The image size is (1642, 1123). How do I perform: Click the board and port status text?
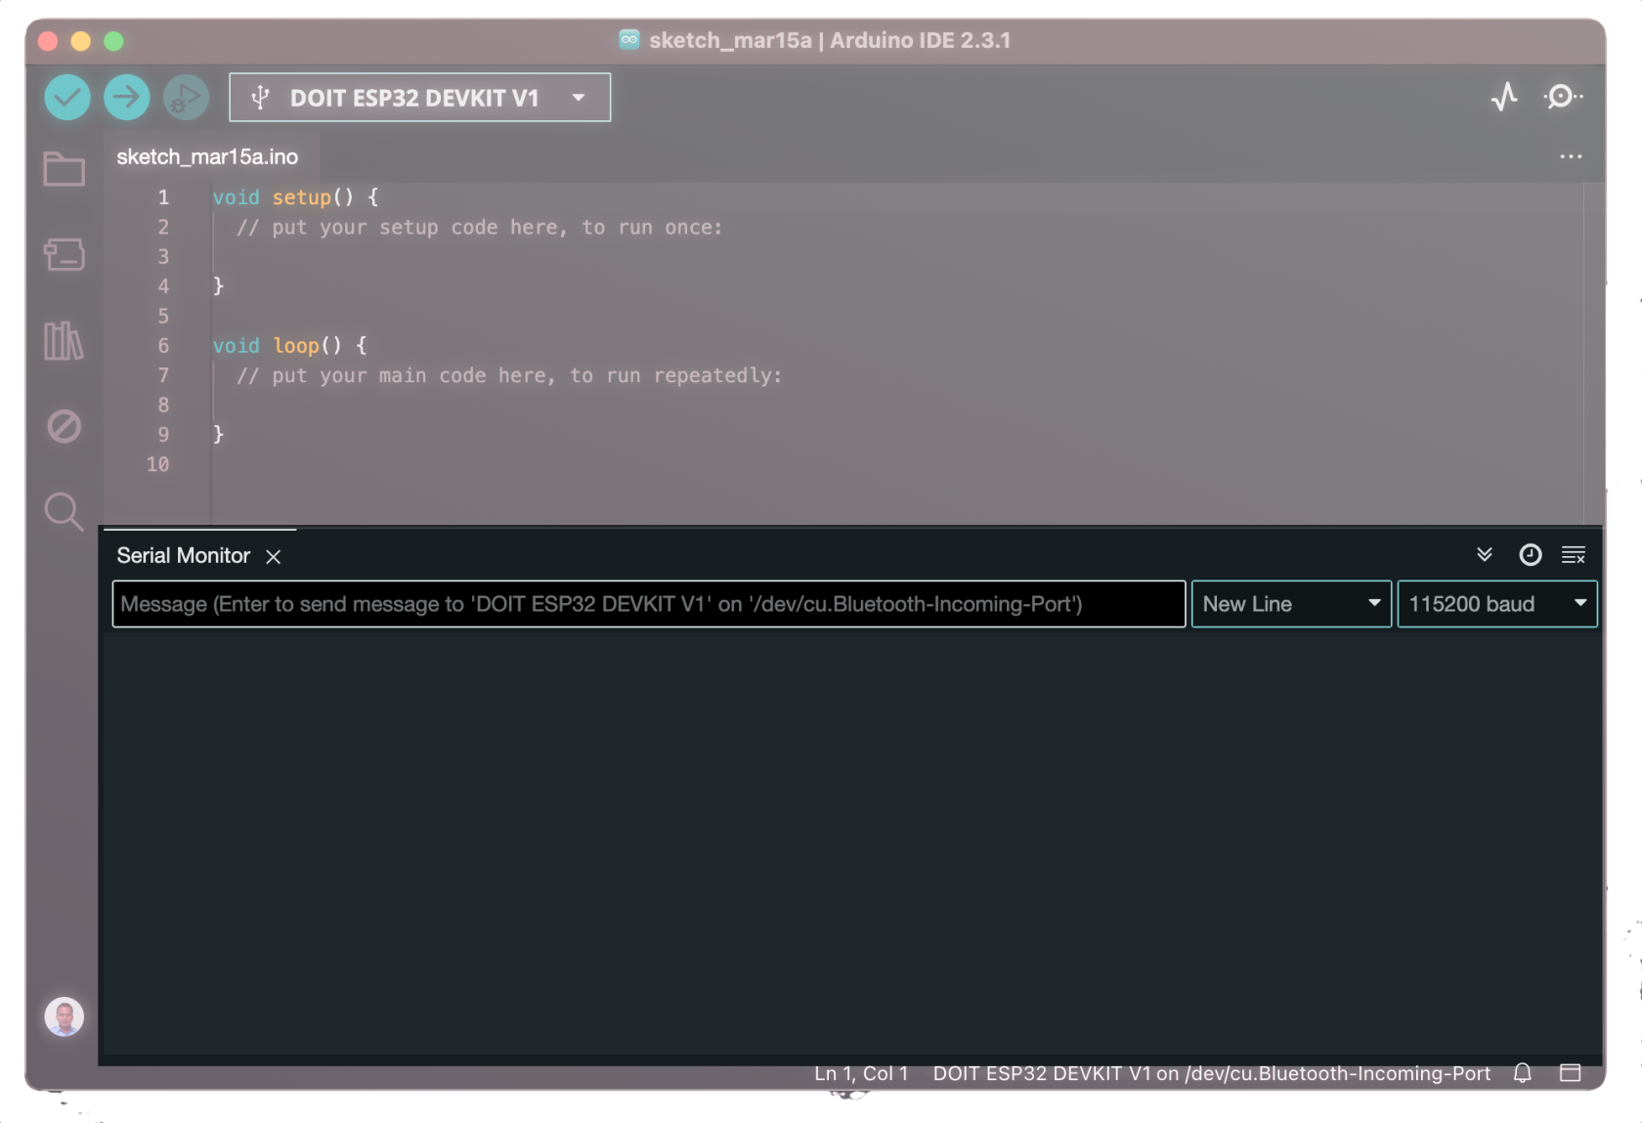point(1212,1073)
